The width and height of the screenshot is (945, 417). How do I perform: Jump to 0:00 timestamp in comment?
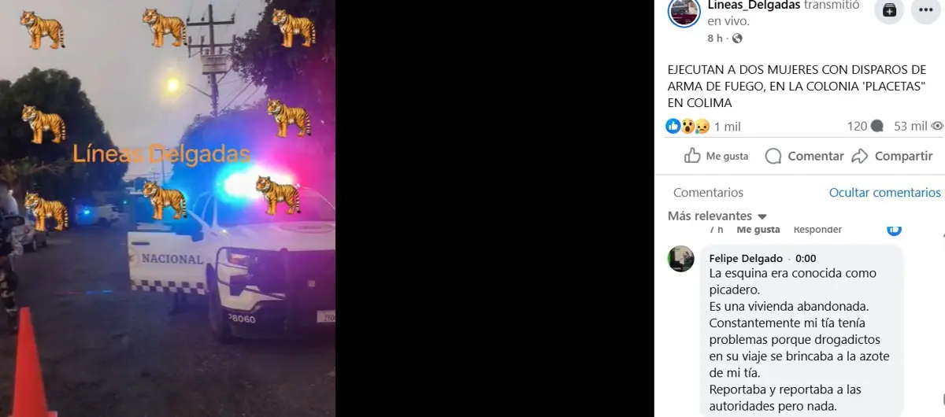806,258
